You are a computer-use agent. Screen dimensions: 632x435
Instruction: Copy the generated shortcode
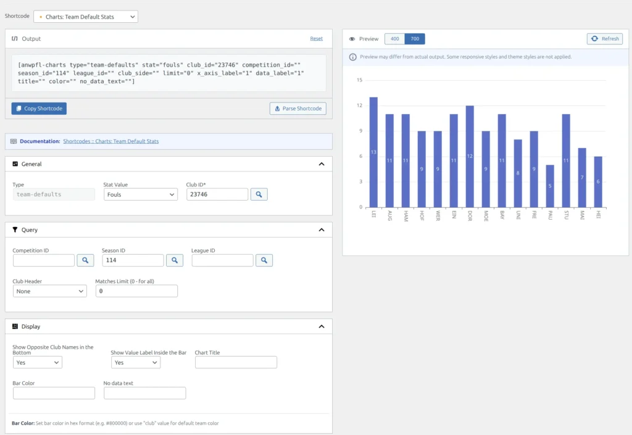[x=39, y=109]
